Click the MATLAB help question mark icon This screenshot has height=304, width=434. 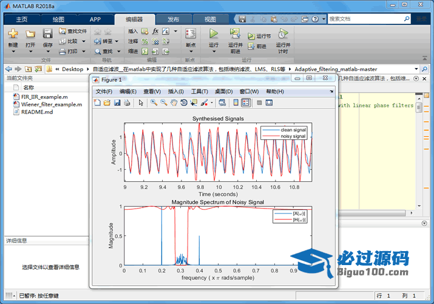click(315, 19)
